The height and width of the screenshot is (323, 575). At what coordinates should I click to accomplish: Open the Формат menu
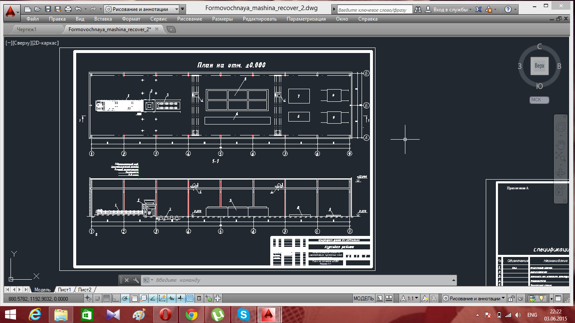pyautogui.click(x=131, y=19)
